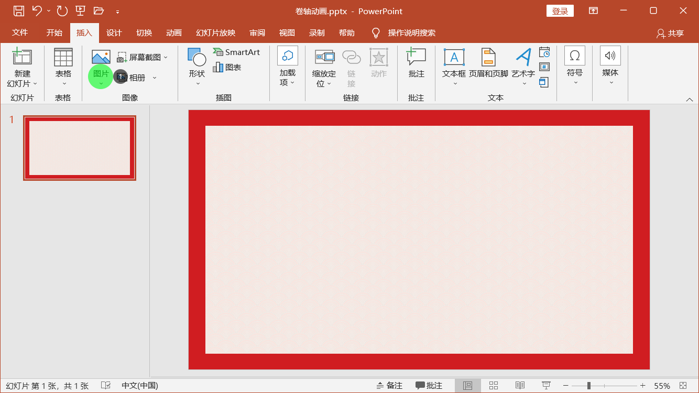Fit slide to current window
699x393 pixels.
[683, 386]
